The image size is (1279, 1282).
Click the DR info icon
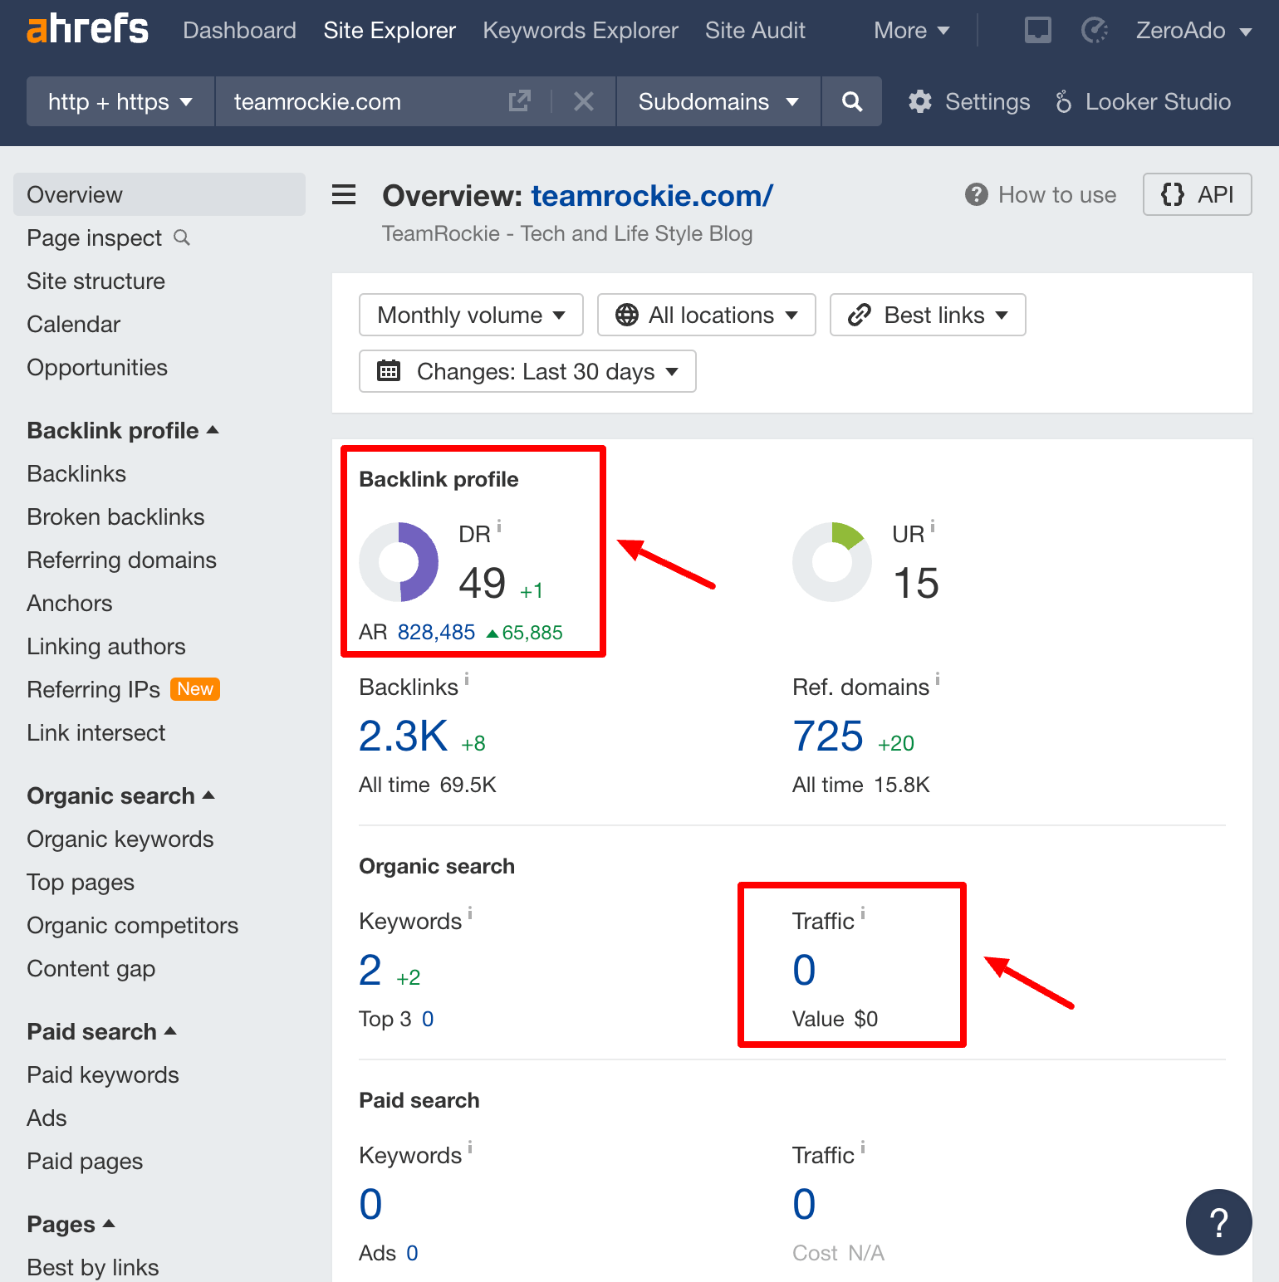tap(499, 526)
